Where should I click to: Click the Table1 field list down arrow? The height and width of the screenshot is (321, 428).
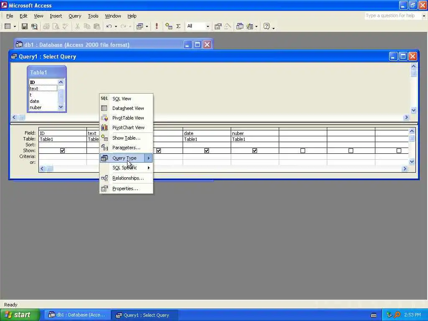[x=61, y=107]
